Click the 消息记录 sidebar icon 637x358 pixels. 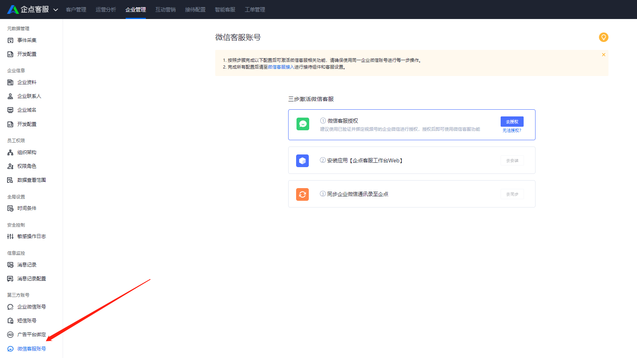click(10, 265)
